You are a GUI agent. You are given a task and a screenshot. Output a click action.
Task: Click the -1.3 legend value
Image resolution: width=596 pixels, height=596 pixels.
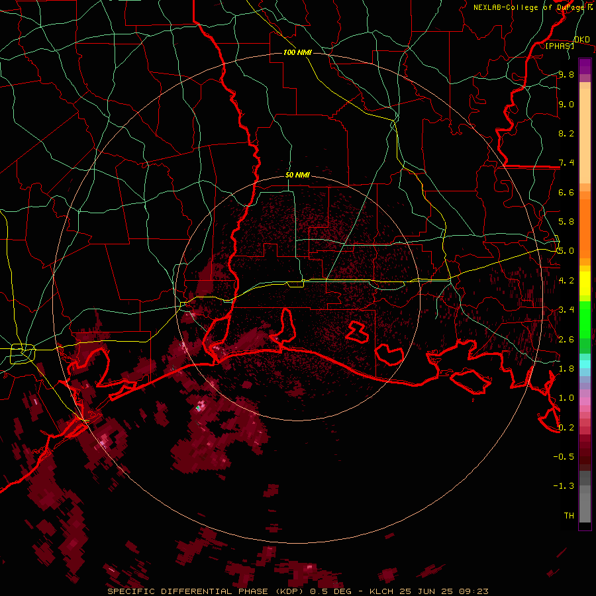tap(564, 486)
